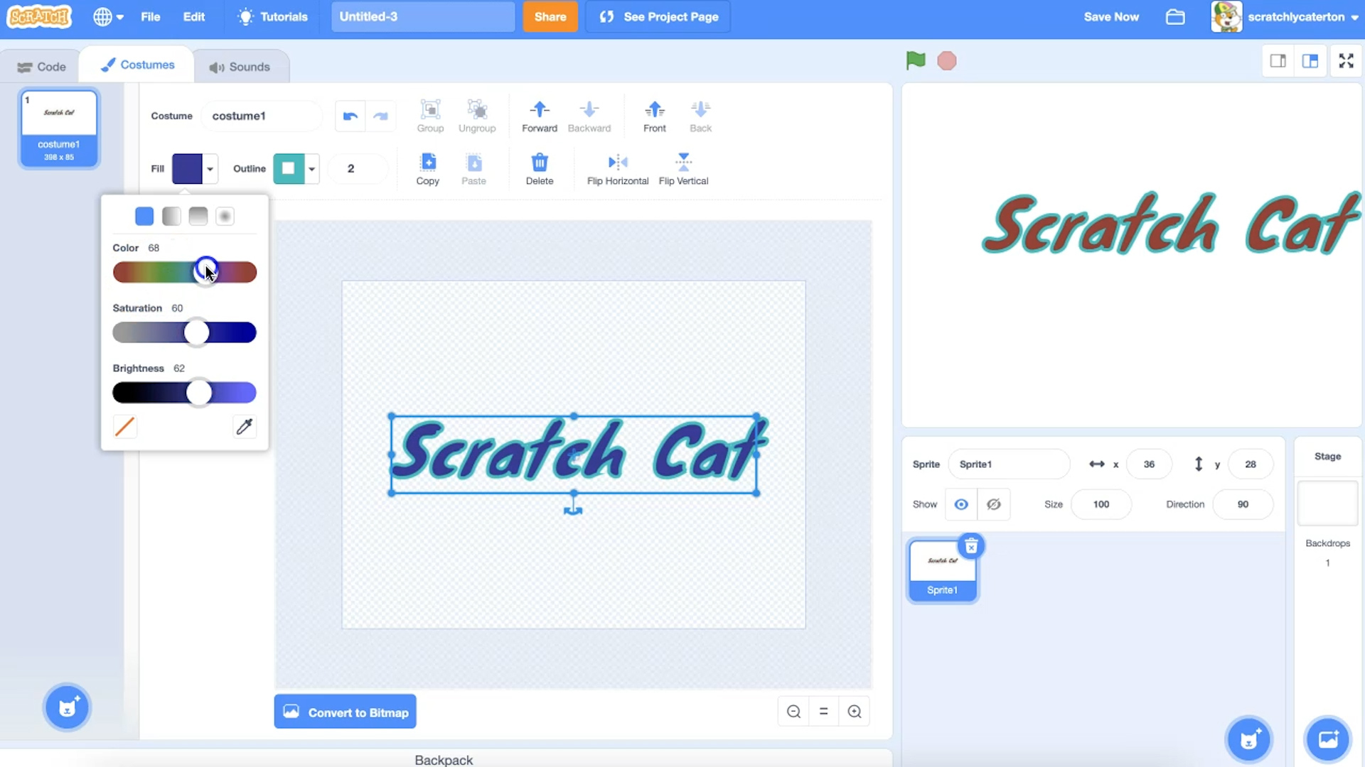The height and width of the screenshot is (767, 1365).
Task: Delete Sprite1 with trash badge
Action: (x=971, y=546)
